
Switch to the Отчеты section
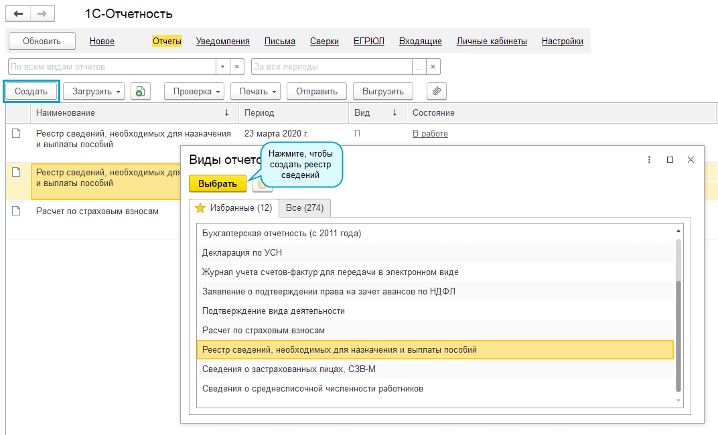pyautogui.click(x=167, y=41)
